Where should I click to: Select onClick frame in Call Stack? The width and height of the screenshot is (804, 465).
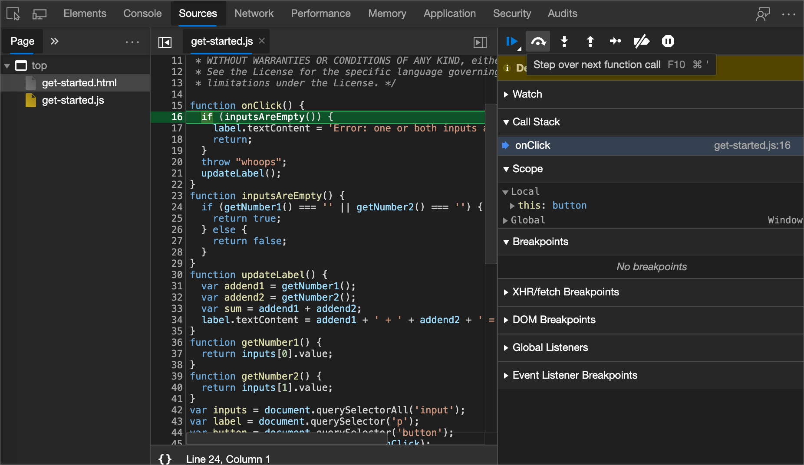tap(532, 145)
